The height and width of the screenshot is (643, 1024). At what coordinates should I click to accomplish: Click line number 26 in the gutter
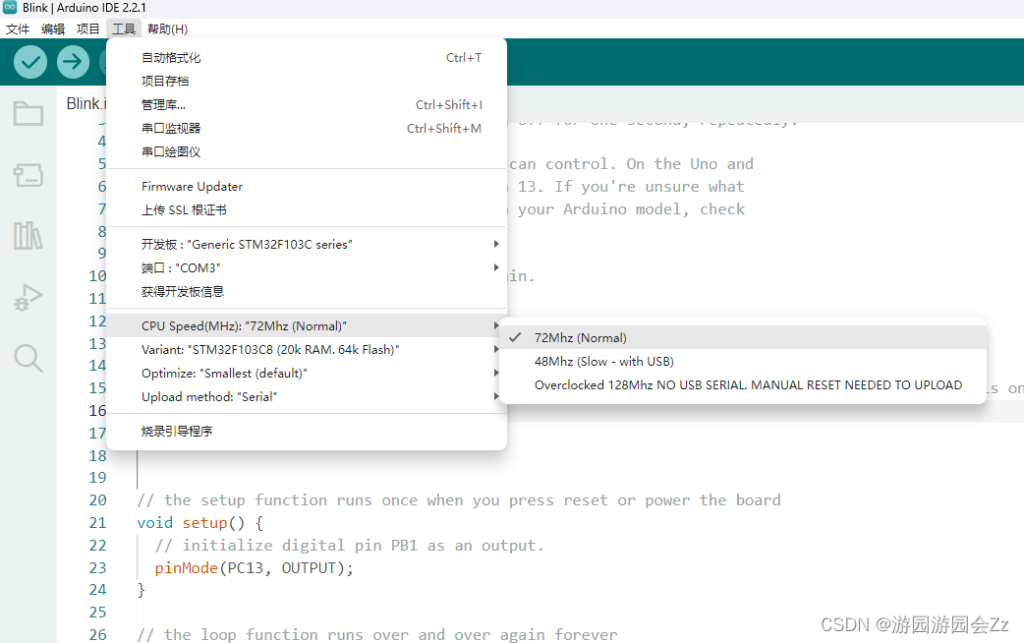coord(98,634)
